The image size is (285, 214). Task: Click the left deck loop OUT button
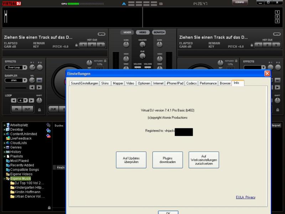point(27,109)
